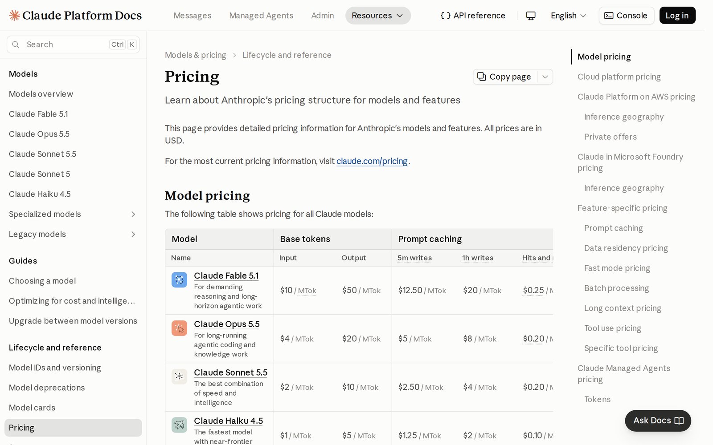Open Model cards sidebar item

click(32, 408)
